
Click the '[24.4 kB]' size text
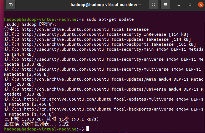click(23, 54)
